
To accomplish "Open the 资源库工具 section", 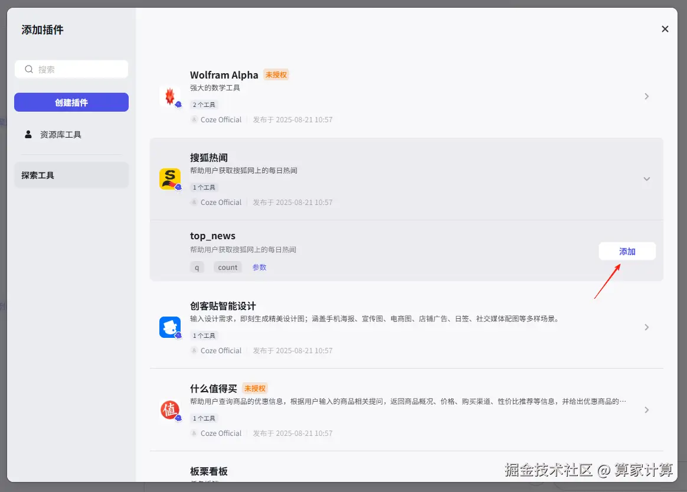I will (x=71, y=135).
